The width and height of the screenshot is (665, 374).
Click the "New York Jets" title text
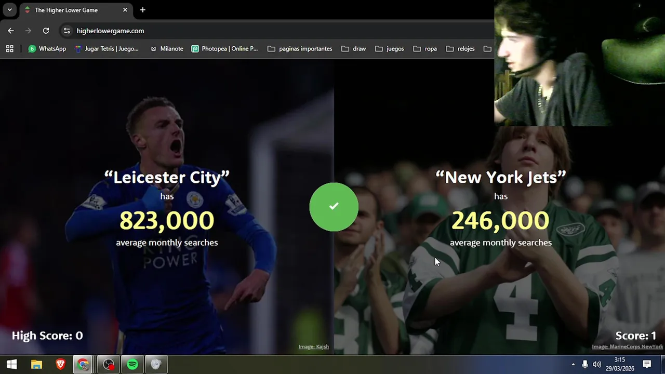(x=501, y=177)
